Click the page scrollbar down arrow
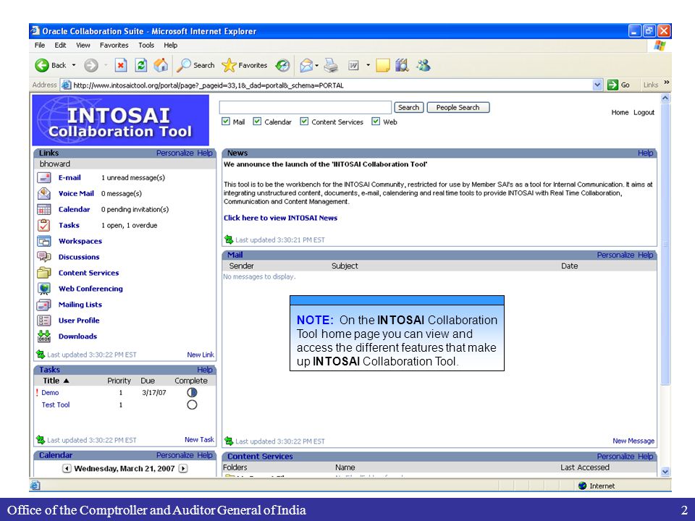The image size is (695, 521). coord(665,472)
